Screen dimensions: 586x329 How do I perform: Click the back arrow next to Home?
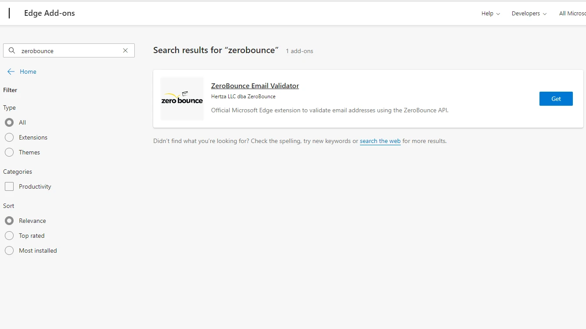pyautogui.click(x=11, y=72)
